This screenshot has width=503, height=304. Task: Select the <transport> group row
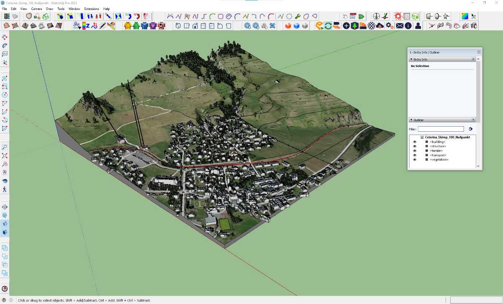point(438,155)
